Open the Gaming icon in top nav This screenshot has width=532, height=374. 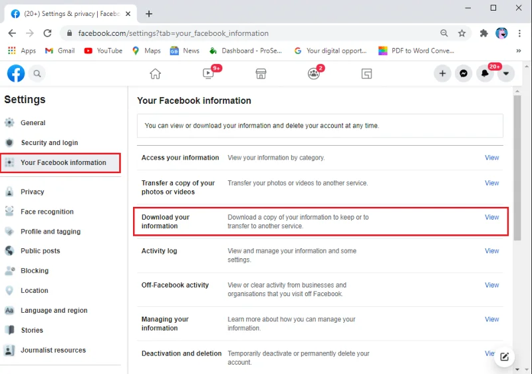pyautogui.click(x=367, y=74)
